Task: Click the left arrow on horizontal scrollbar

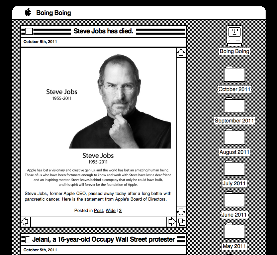Action: pyautogui.click(x=25, y=222)
